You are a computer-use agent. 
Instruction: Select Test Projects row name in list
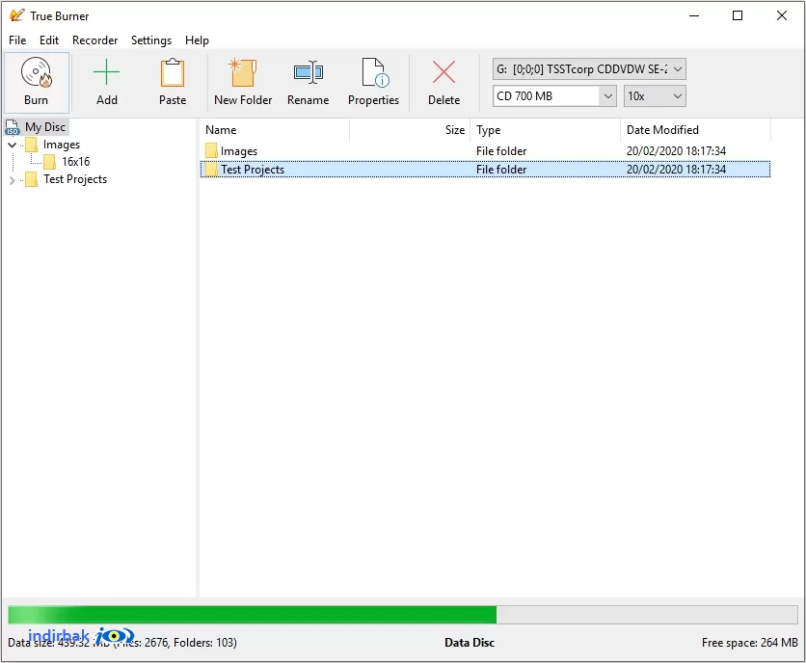pyautogui.click(x=253, y=170)
